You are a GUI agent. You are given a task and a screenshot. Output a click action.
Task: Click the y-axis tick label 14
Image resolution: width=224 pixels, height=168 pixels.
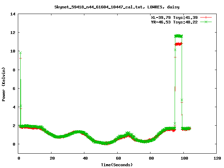(x=13, y=14)
